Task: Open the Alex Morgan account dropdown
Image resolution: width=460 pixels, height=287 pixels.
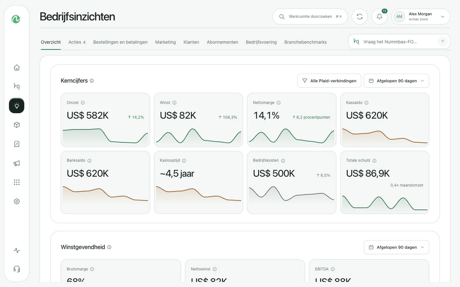Action: (421, 17)
